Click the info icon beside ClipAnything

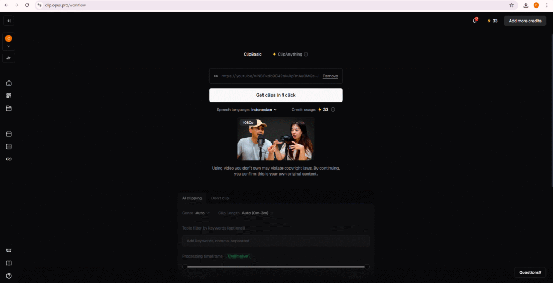(306, 55)
